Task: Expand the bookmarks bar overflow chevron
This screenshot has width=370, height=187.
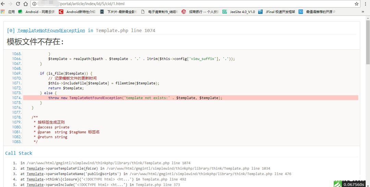Action: coord(363,12)
